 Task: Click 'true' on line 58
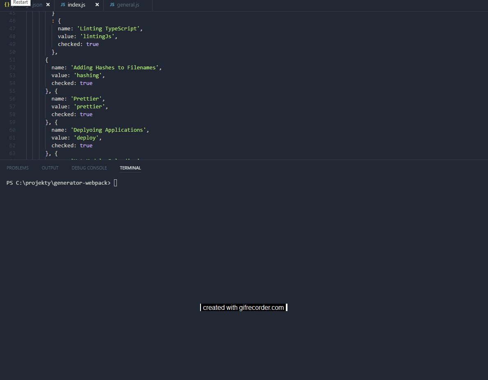tap(86, 114)
